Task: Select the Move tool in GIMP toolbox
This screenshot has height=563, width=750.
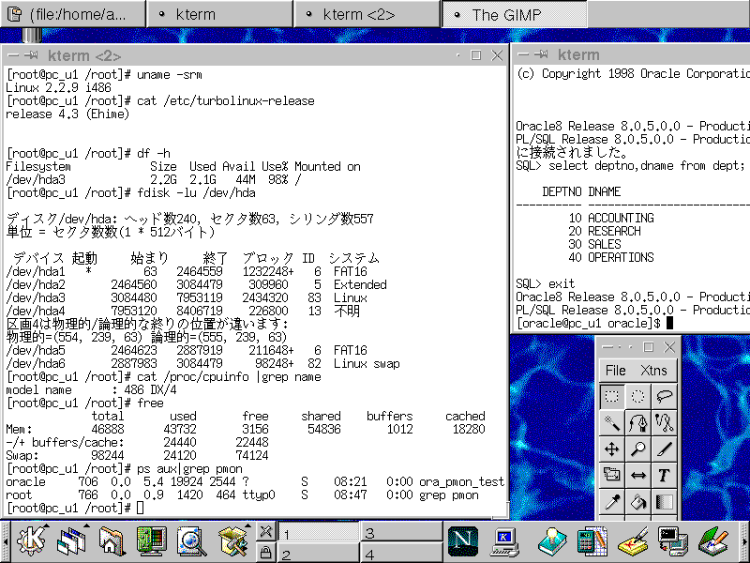Action: pyautogui.click(x=612, y=449)
